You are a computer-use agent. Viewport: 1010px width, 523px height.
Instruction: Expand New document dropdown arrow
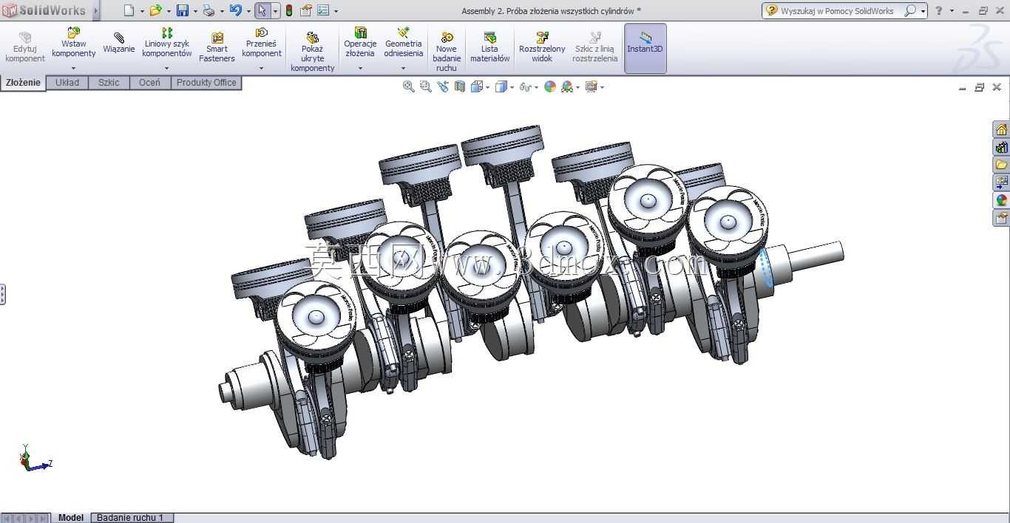pos(142,11)
